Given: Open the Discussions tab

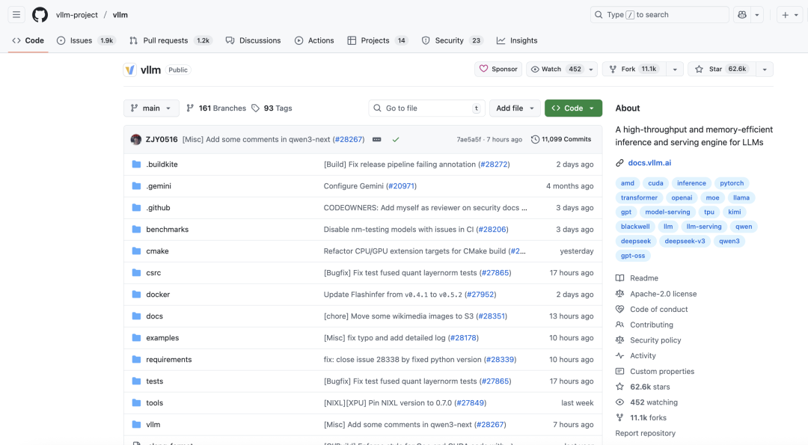Looking at the screenshot, I should point(253,40).
